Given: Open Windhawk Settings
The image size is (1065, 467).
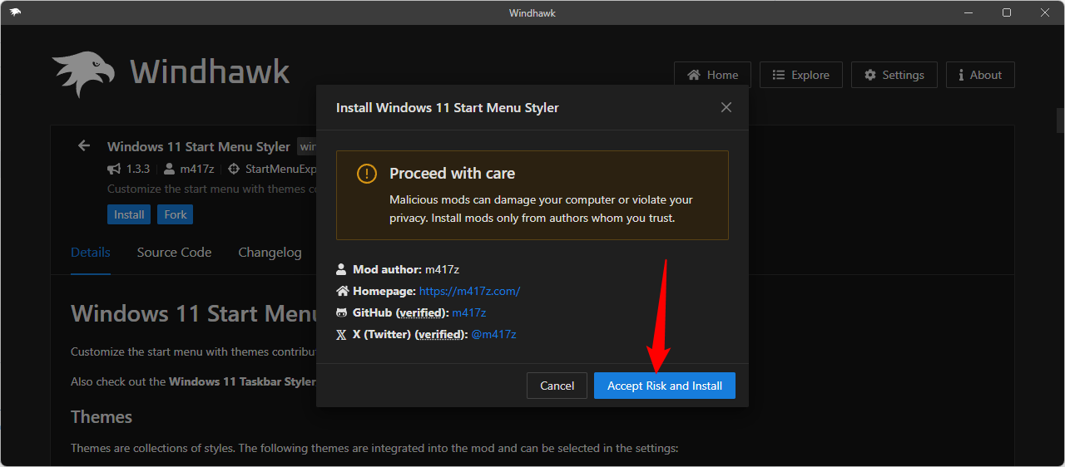Looking at the screenshot, I should [894, 75].
